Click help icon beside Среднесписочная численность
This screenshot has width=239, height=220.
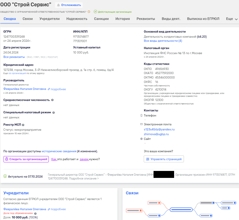click(x=53, y=100)
